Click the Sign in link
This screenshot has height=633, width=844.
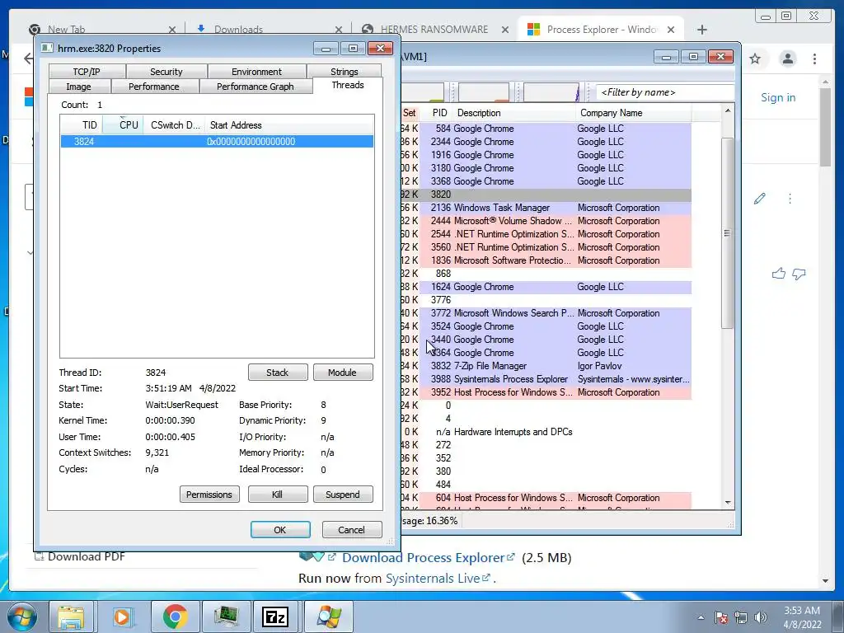click(x=778, y=97)
